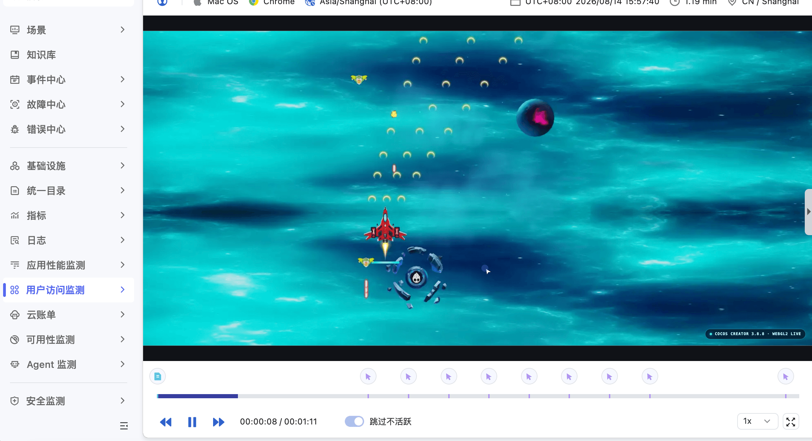
Task: Expand the 错误中心 submenu chevron
Action: [x=122, y=129]
